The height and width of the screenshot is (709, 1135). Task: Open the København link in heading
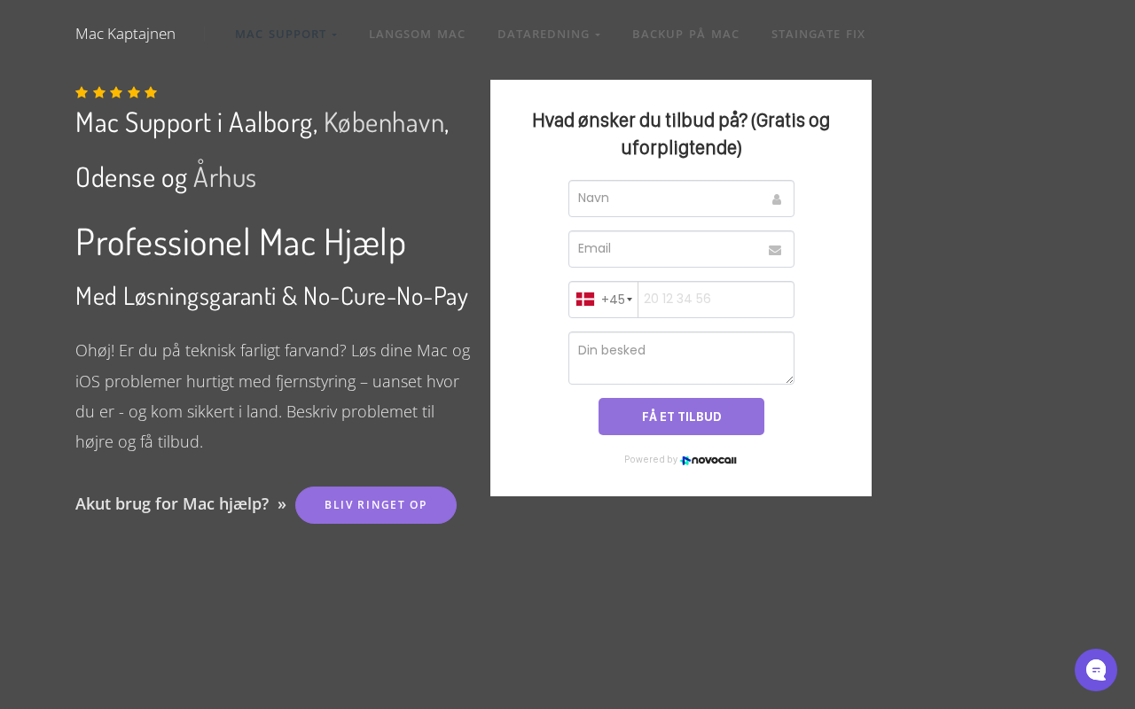coord(383,122)
